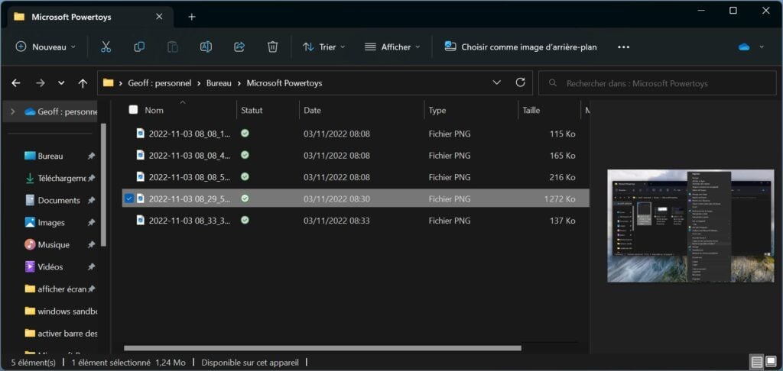This screenshot has width=783, height=371.
Task: Open the windows sandbox folder in sidebar
Action: [60, 311]
